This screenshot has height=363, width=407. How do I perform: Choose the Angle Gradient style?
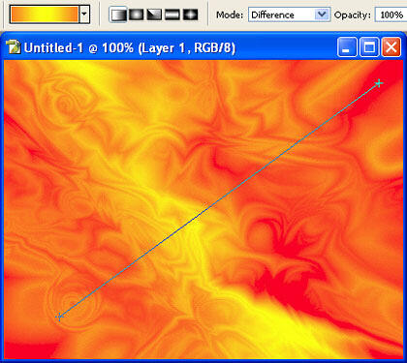[154, 15]
